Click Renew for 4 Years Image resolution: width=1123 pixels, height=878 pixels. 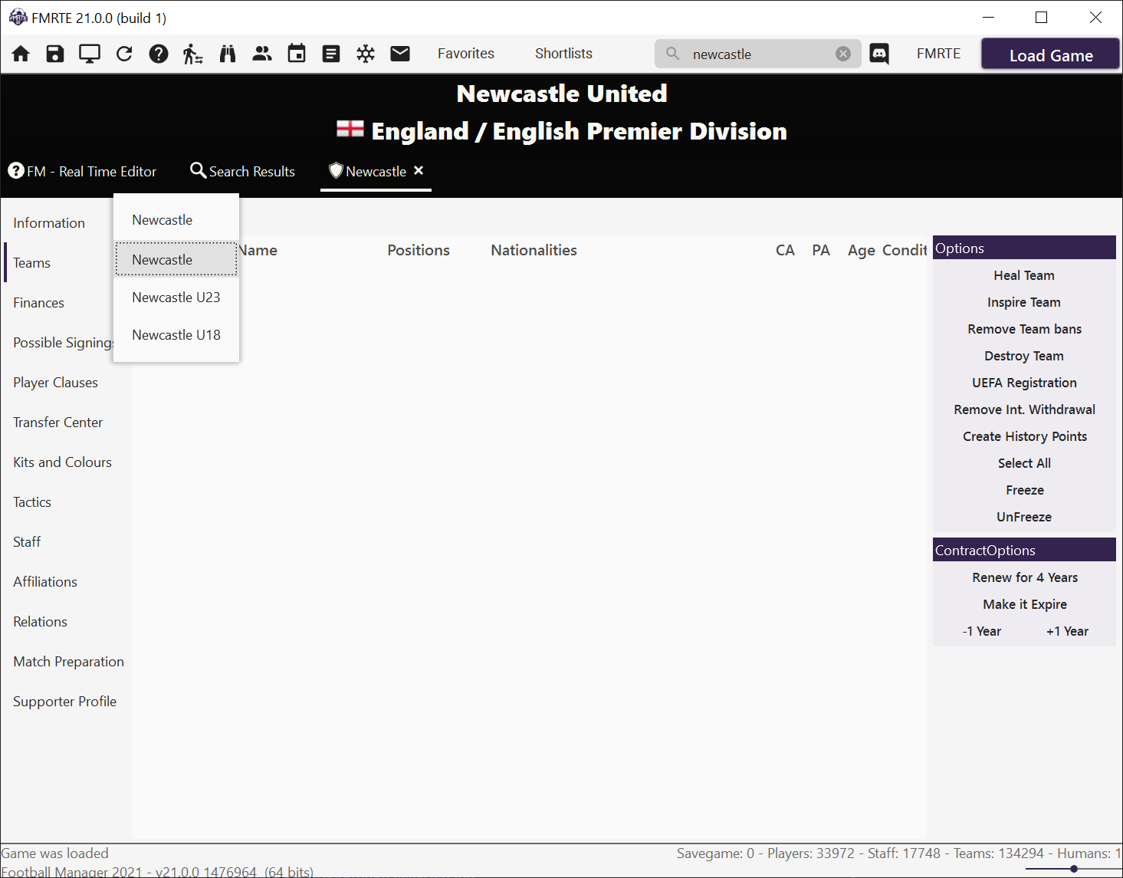click(1025, 577)
